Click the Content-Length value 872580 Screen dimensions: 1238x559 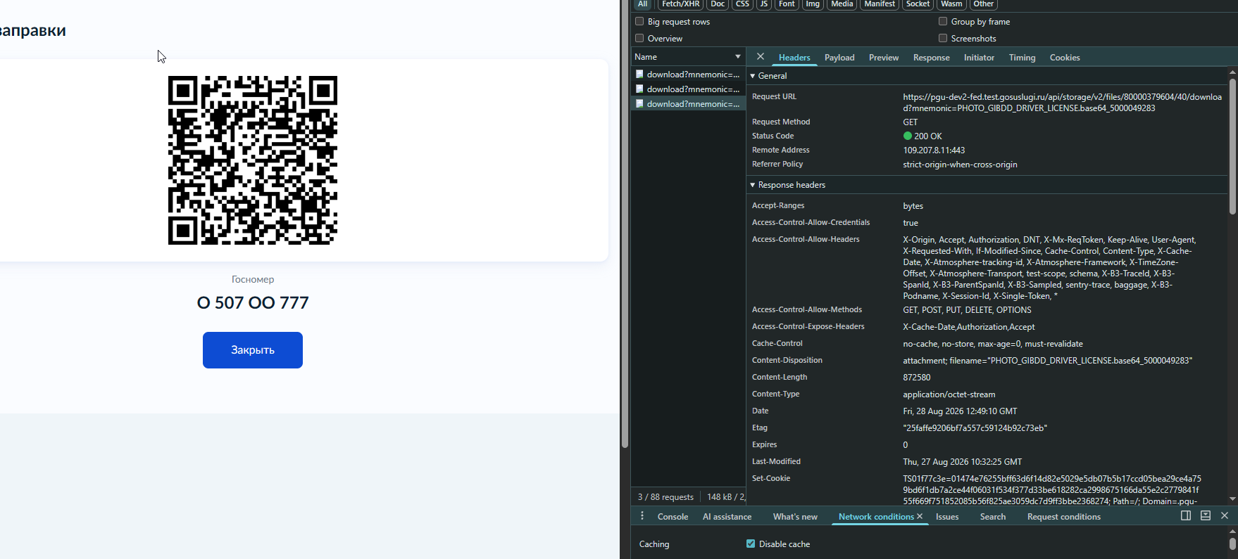(917, 378)
